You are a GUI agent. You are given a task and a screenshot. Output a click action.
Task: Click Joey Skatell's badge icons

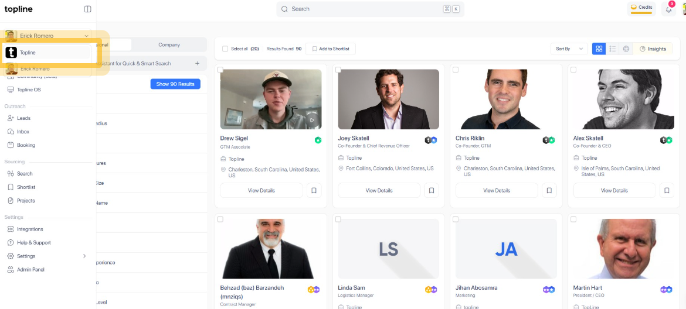coord(431,140)
